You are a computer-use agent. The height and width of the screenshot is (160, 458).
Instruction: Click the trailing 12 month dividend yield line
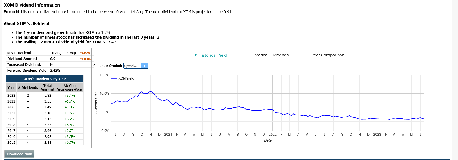coord(66,42)
